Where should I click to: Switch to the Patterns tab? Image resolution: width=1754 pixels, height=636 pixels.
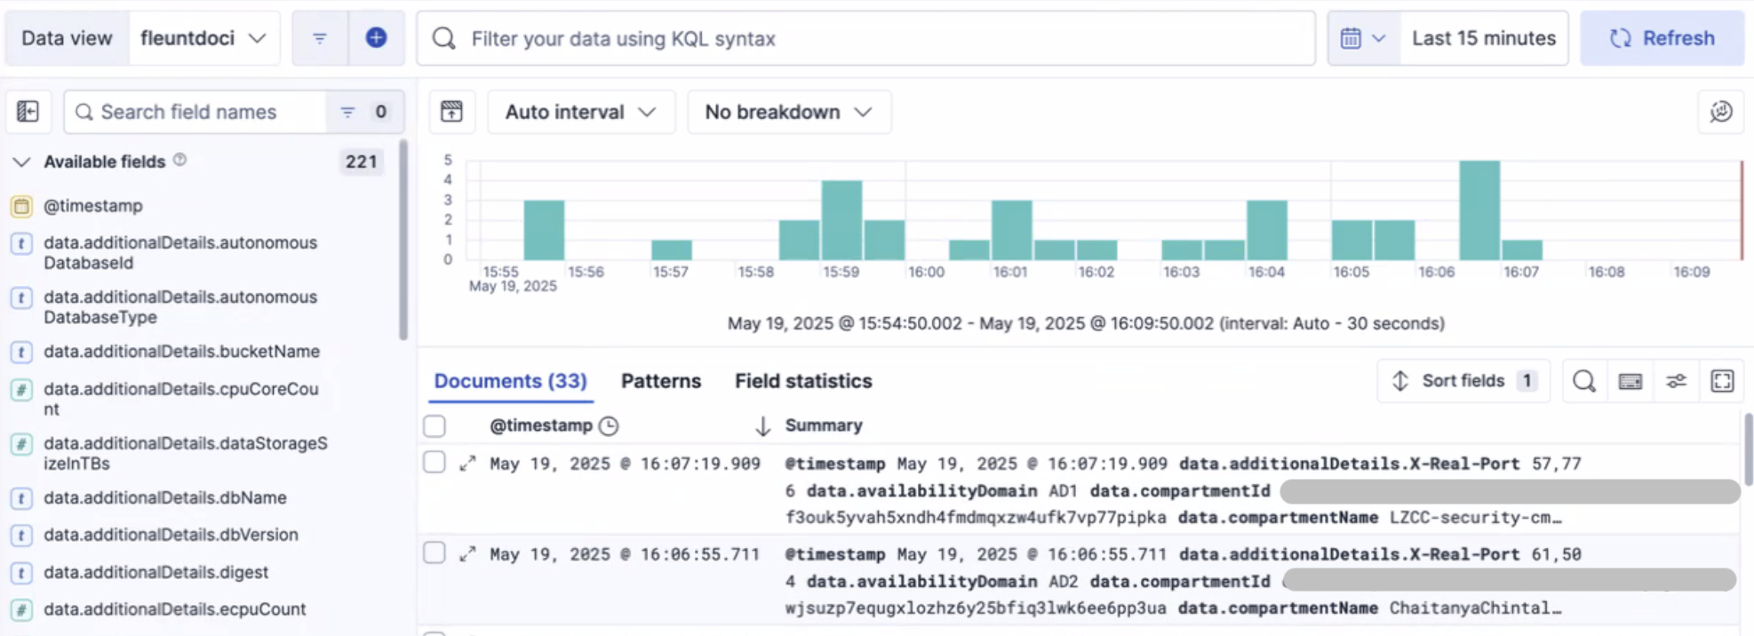tap(660, 381)
